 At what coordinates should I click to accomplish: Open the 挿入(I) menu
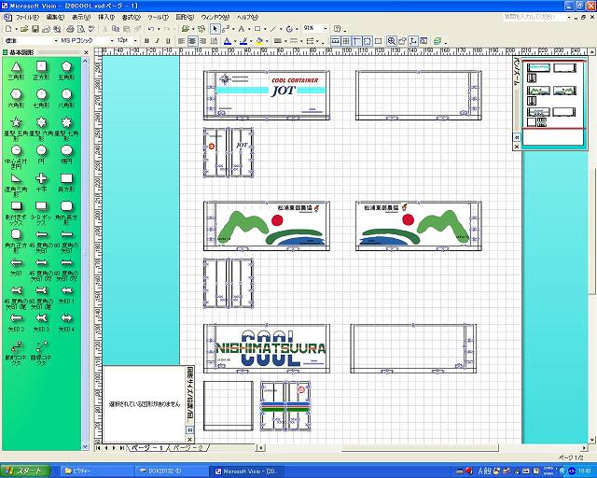coord(106,17)
